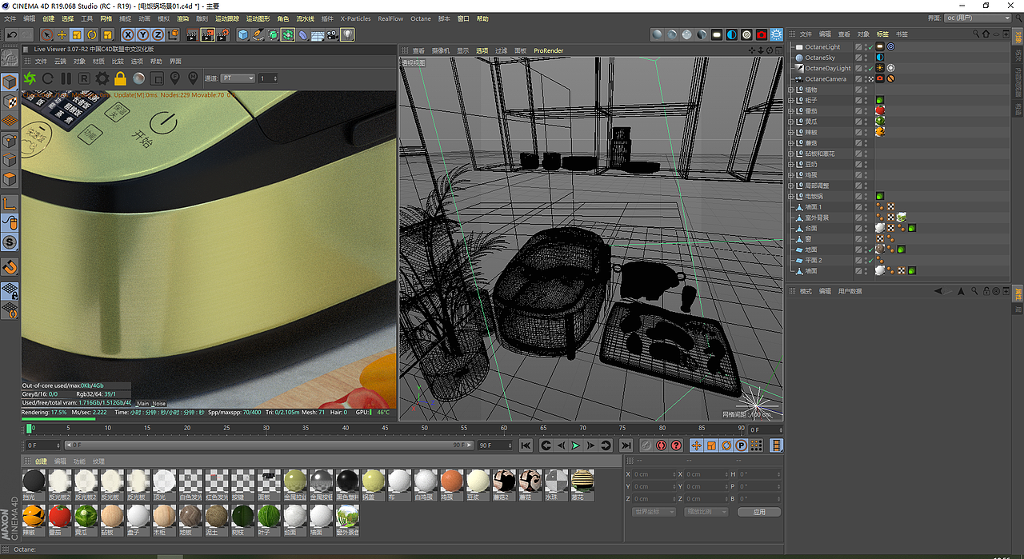The width and height of the screenshot is (1024, 559).
Task: Select OctaneCamera in object manager
Action: click(826, 78)
